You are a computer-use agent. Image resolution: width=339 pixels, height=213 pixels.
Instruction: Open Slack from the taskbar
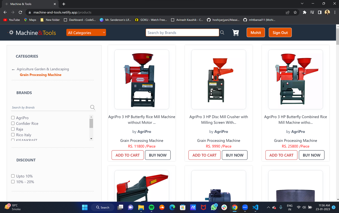click(224, 207)
